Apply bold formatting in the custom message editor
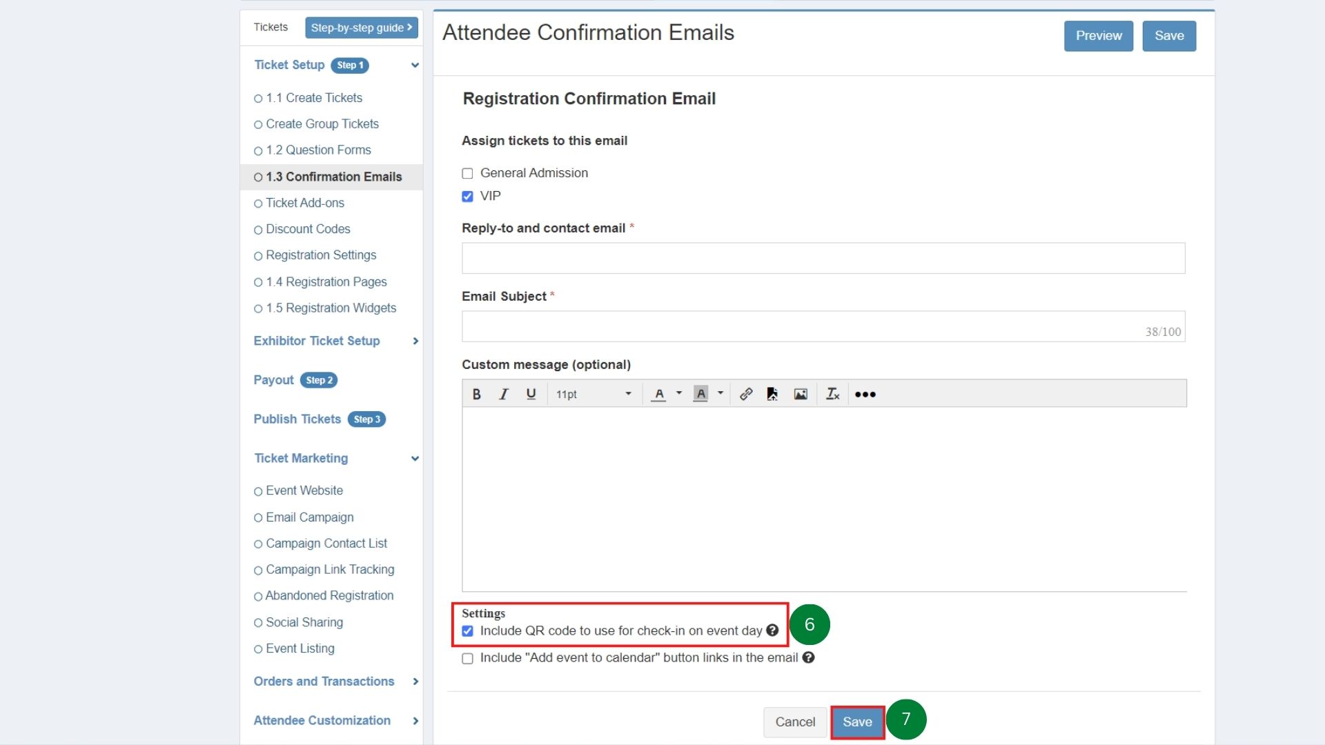 pos(475,394)
